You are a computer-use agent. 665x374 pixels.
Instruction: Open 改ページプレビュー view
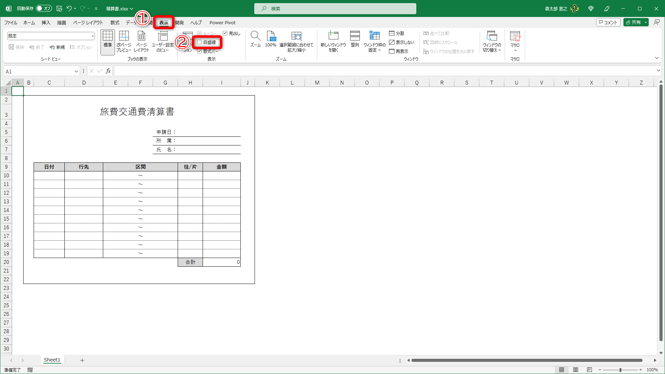[124, 41]
